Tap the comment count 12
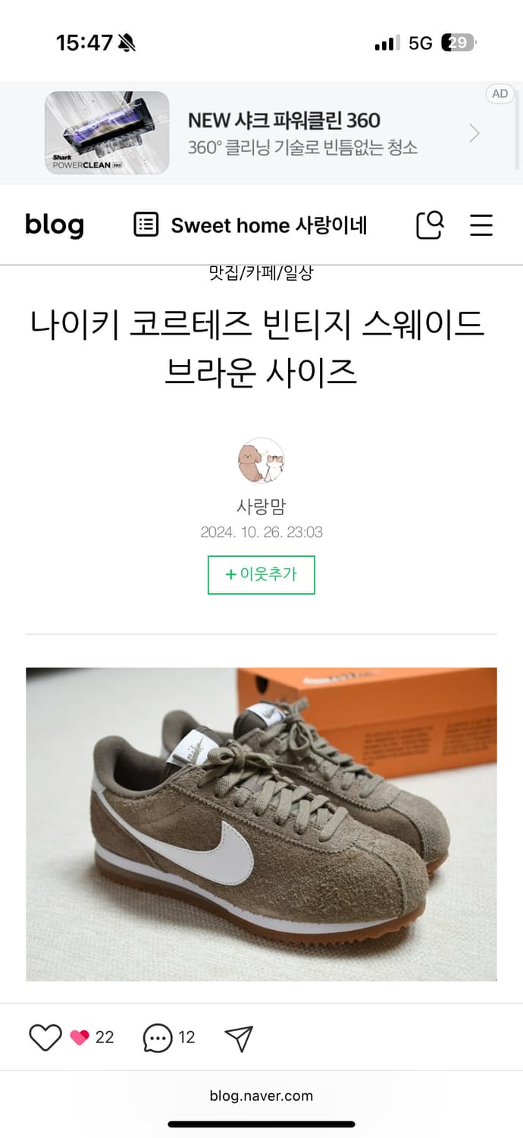523x1138 pixels. click(x=186, y=1037)
